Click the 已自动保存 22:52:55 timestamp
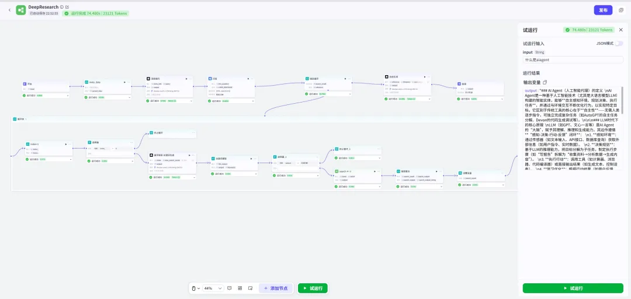 tap(44, 13)
